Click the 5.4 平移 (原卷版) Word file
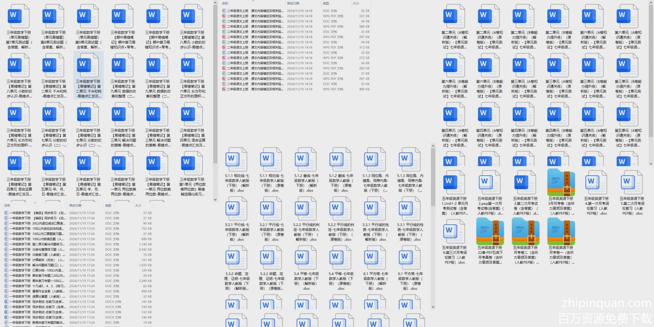This screenshot has height=327, width=654. tap(340, 258)
